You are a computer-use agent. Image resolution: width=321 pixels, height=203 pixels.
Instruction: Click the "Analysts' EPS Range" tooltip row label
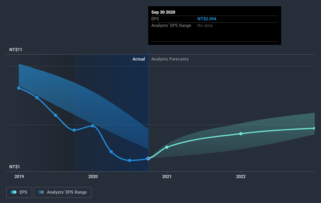click(171, 25)
